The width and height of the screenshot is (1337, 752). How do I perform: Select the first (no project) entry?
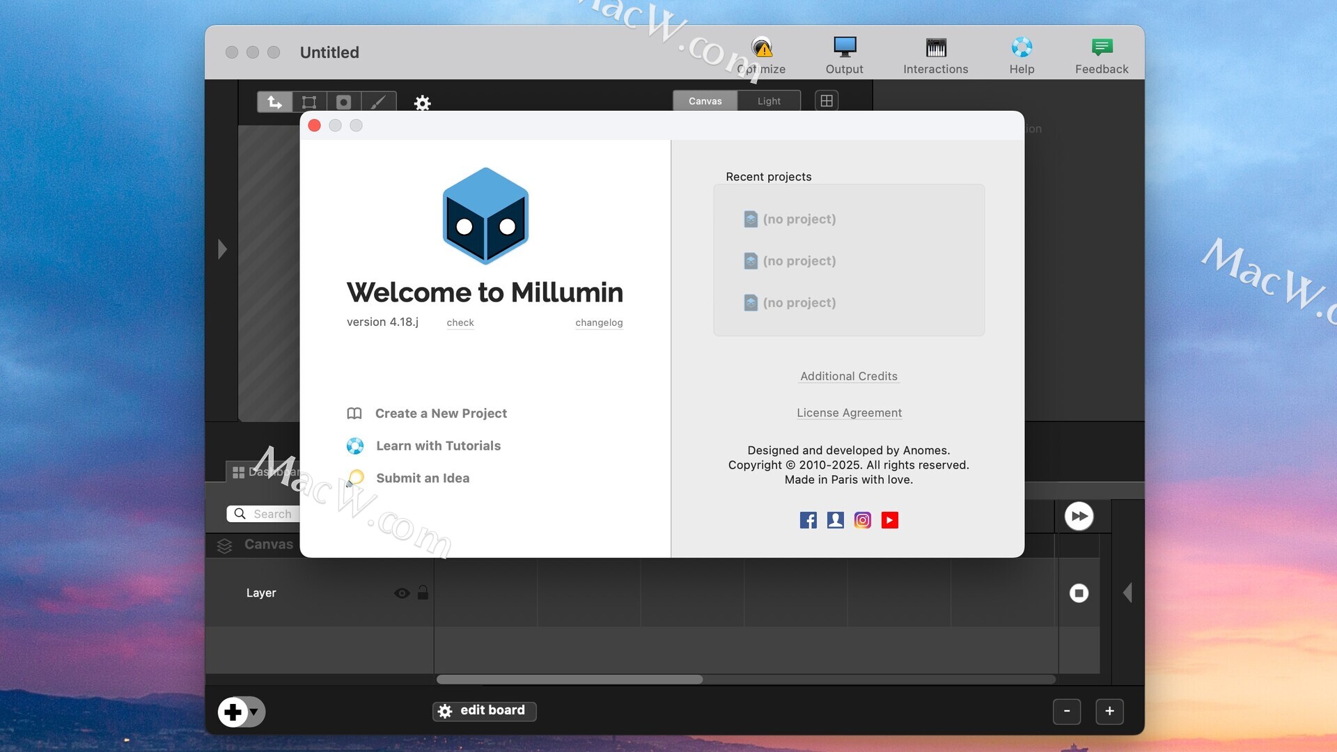click(x=790, y=219)
